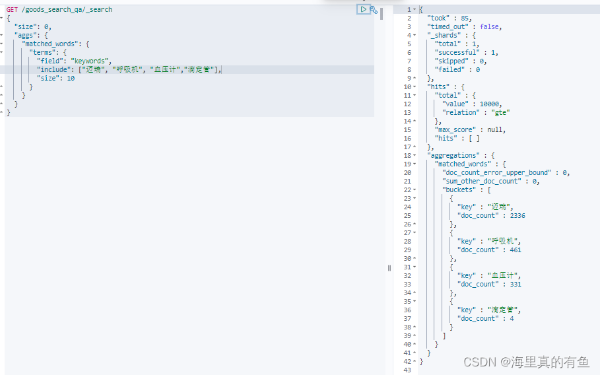
Task: Click the "skipped" : 0 line
Action: [461, 61]
